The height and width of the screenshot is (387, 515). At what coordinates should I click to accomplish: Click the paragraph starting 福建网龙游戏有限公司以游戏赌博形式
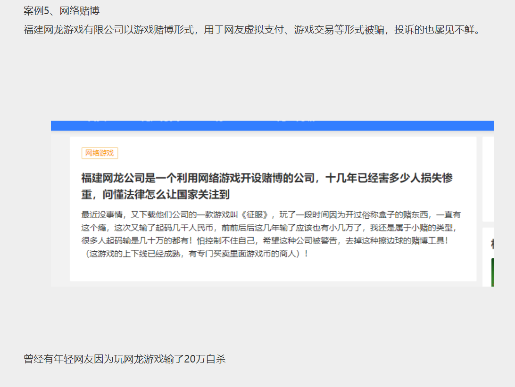252,30
